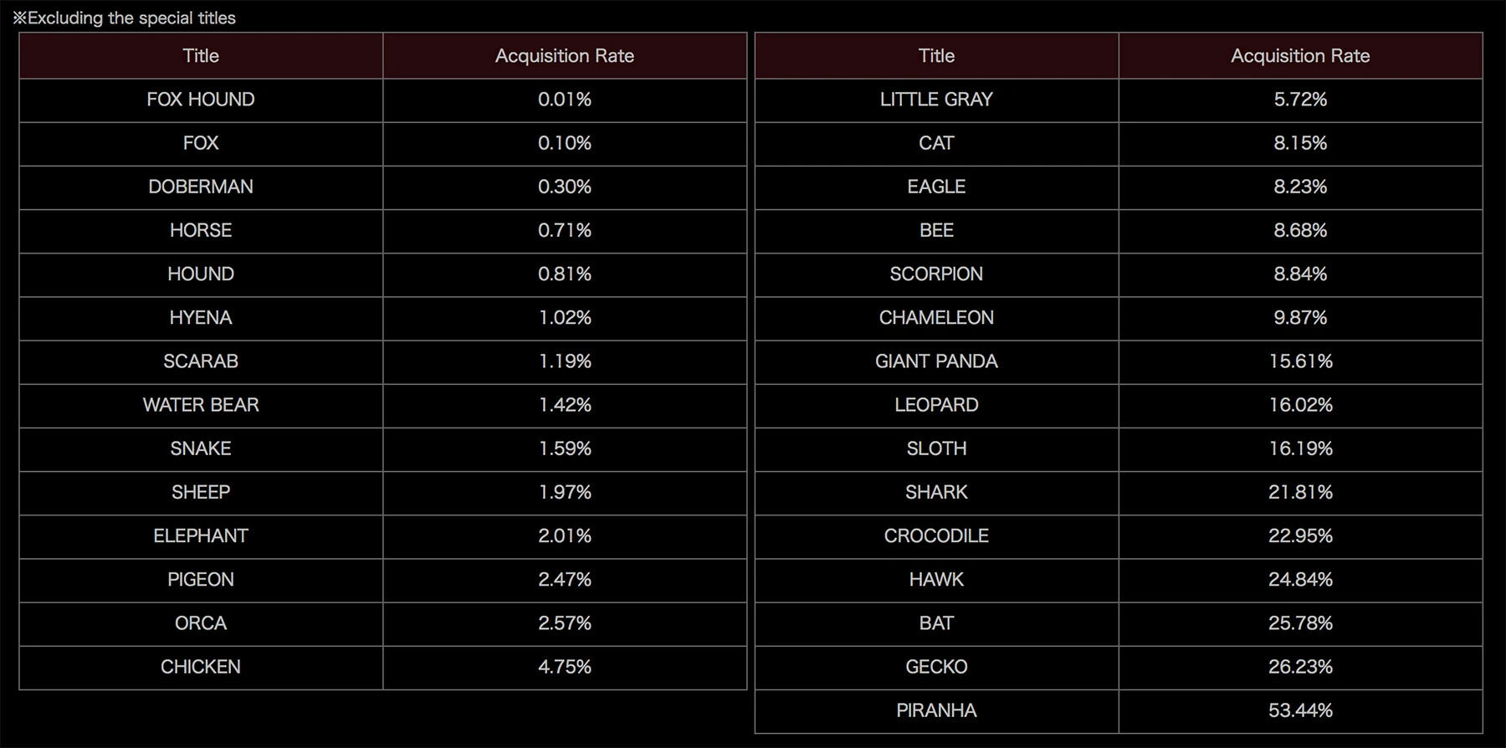
Task: Select the DOBERMAN row title
Action: 201,187
